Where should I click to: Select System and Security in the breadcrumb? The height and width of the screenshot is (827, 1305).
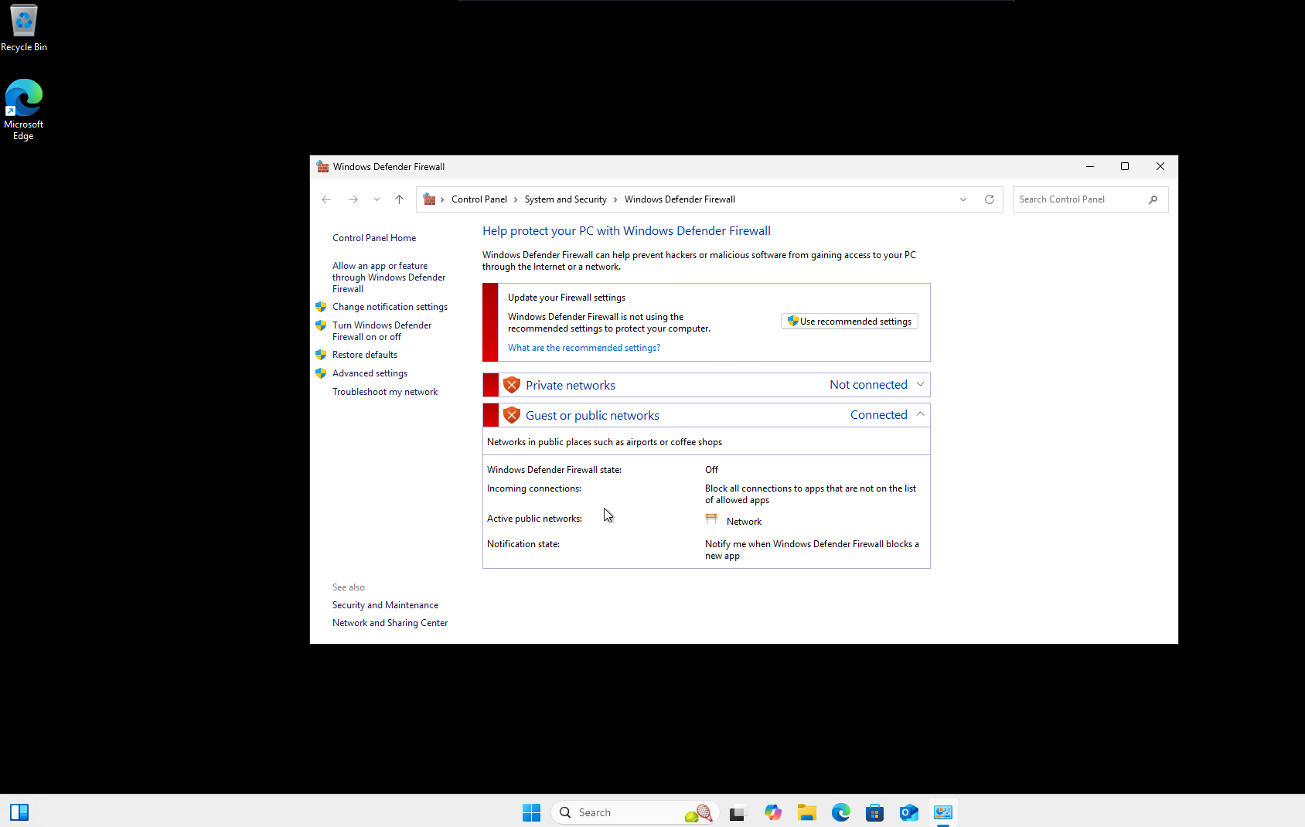[565, 199]
